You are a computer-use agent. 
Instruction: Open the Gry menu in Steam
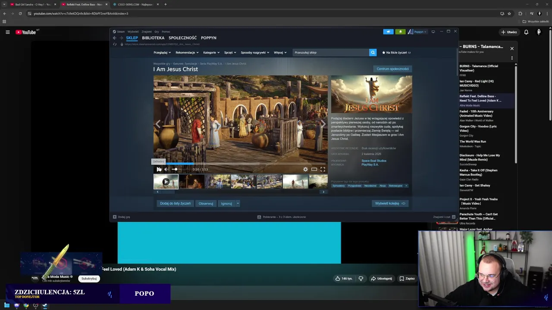157,31
